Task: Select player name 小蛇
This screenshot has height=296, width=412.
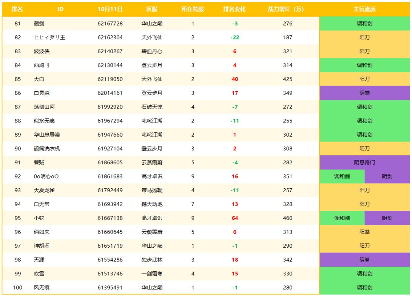Action: (x=39, y=218)
